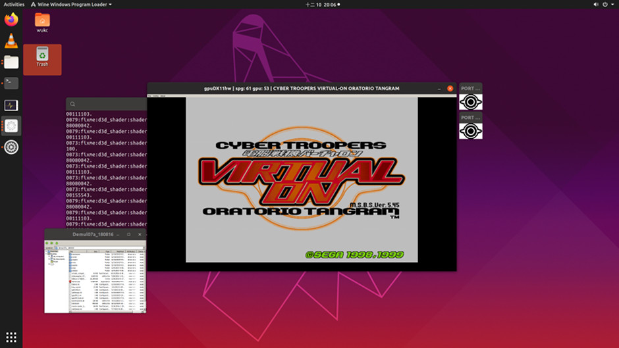Open System Monitor dock icon

coord(11,105)
